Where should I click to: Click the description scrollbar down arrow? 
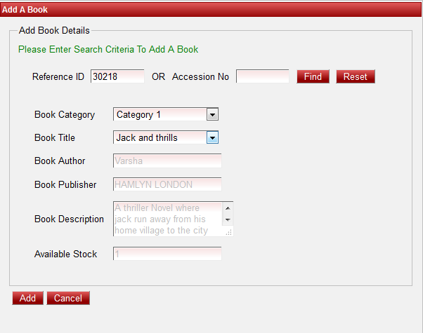tap(227, 220)
